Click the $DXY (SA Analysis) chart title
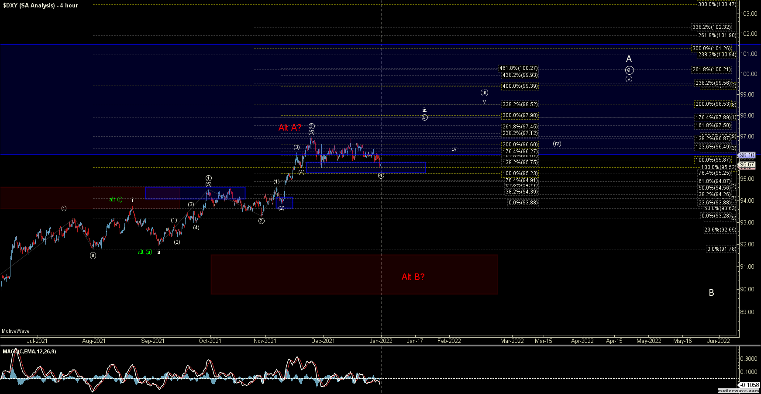The image size is (761, 394). (x=40, y=5)
